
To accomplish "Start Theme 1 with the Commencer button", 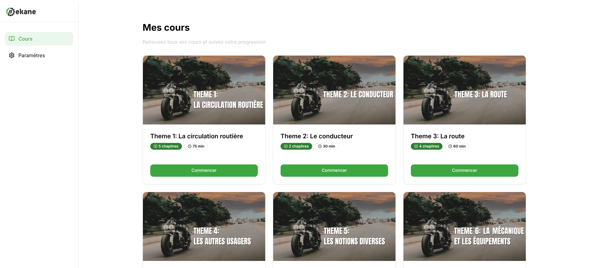I will [204, 171].
